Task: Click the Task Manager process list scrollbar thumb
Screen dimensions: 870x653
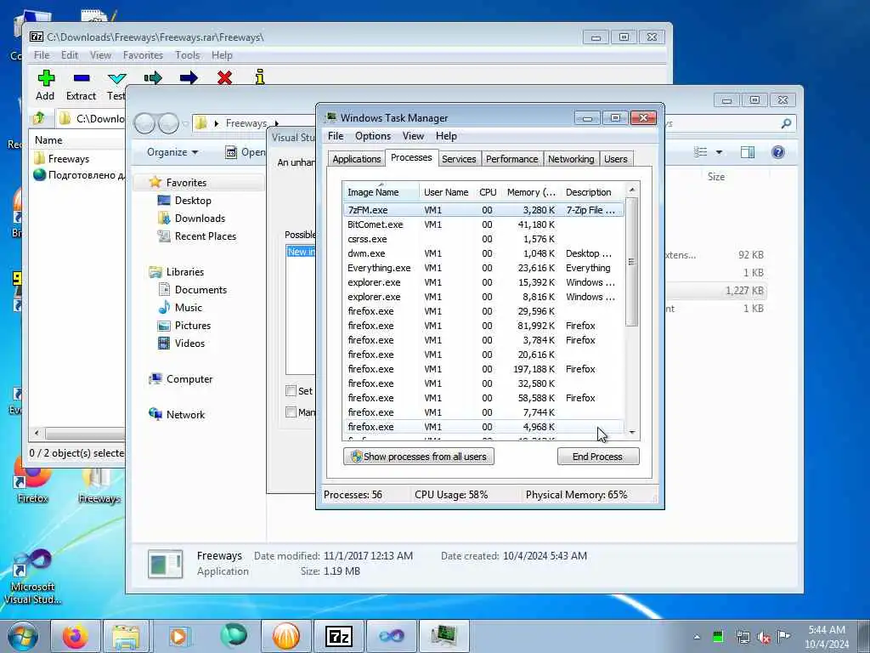Action: pyautogui.click(x=631, y=262)
